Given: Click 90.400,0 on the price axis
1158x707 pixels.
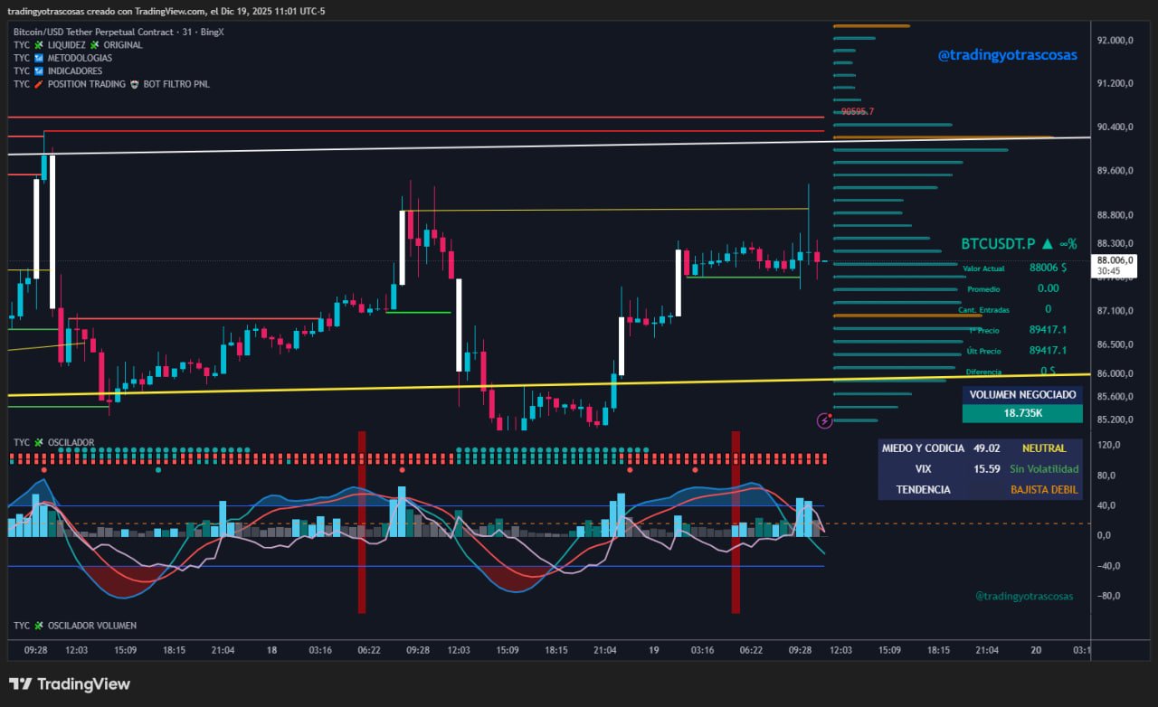Looking at the screenshot, I should point(1115,127).
